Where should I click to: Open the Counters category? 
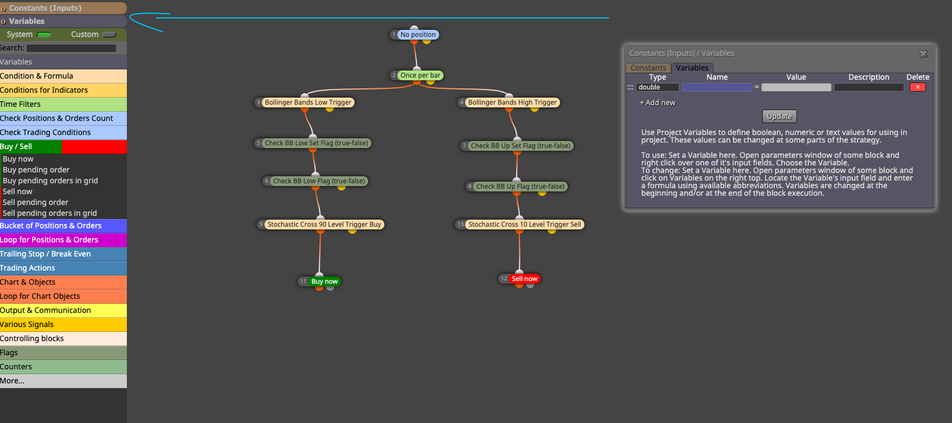tap(63, 367)
